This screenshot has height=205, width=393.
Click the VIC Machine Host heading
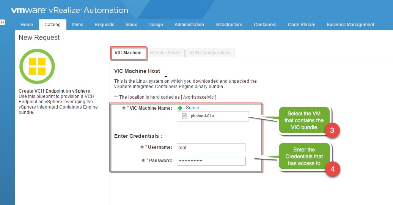[x=137, y=71]
